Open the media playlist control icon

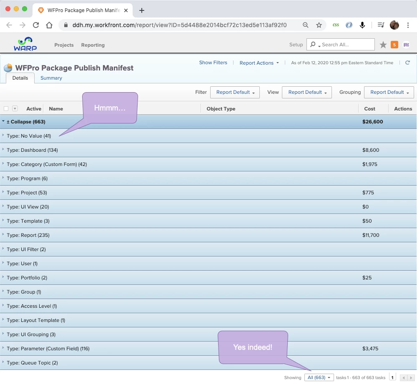pyautogui.click(x=381, y=25)
